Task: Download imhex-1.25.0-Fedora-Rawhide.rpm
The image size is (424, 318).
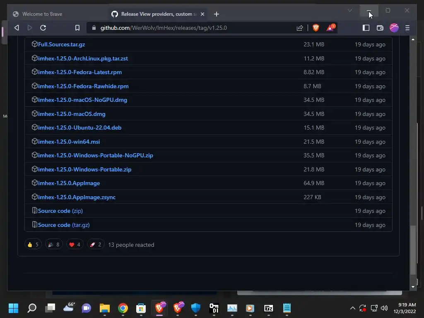Action: coord(83,86)
